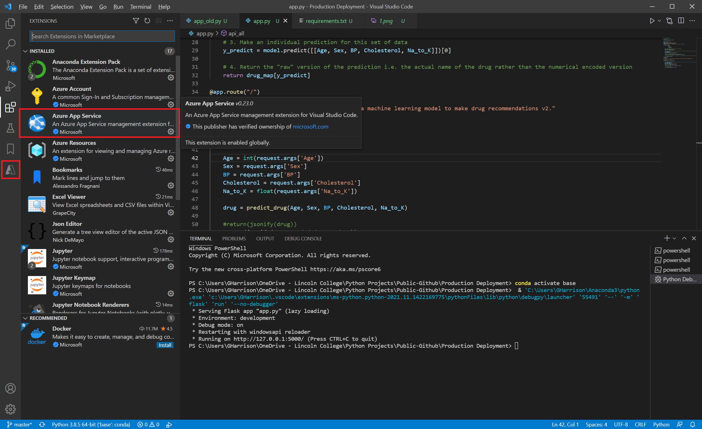
Task: Follow the microsoft.com publisher link
Action: tap(310, 127)
